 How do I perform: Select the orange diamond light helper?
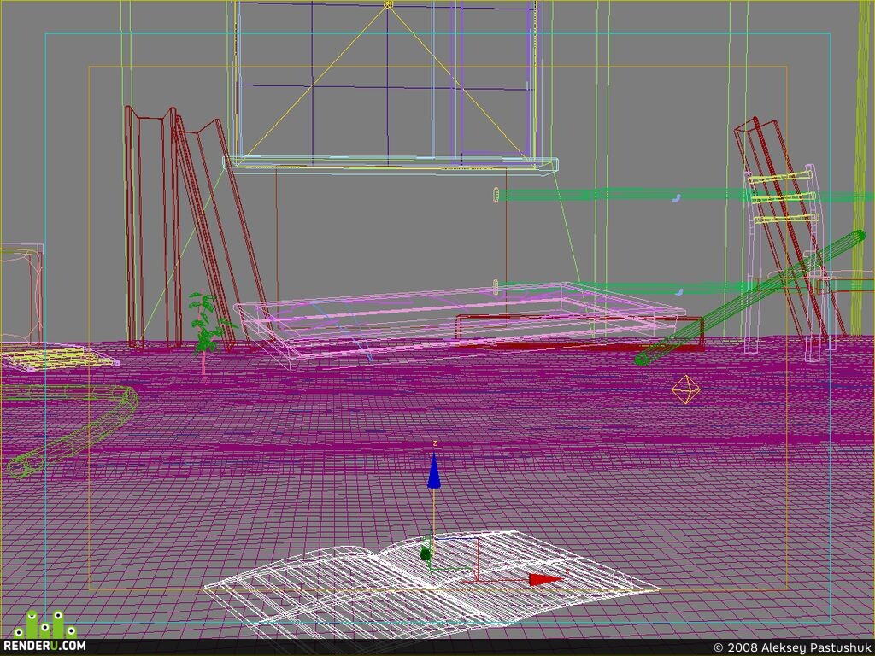(x=686, y=389)
